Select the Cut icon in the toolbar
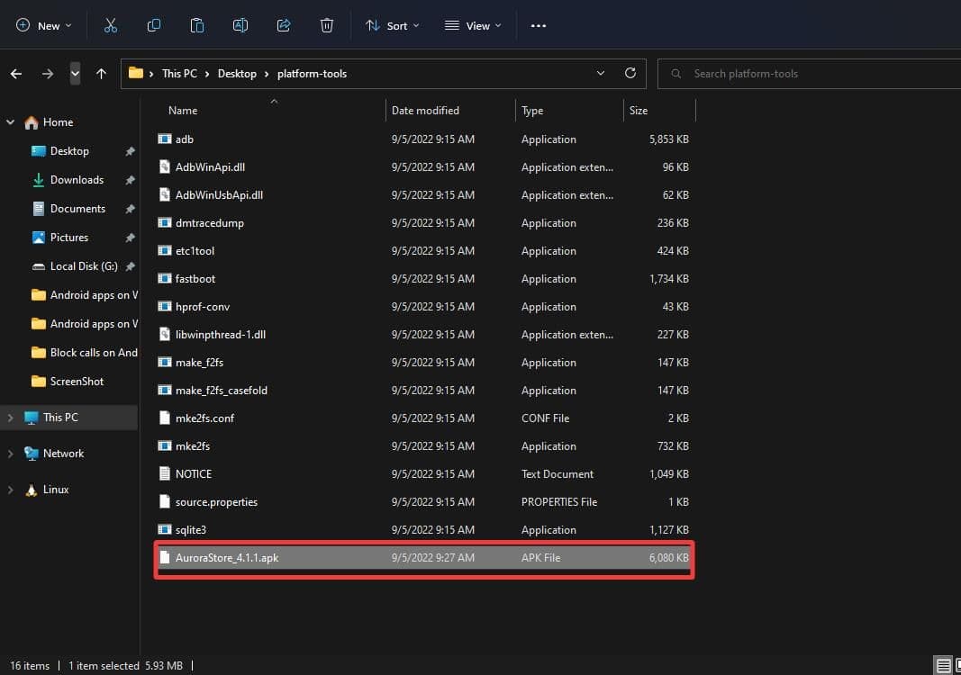 (111, 25)
